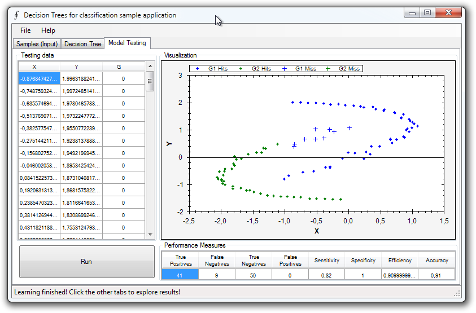Select the cell 1,9492196945...
The height and width of the screenshot is (313, 476).
[81, 153]
